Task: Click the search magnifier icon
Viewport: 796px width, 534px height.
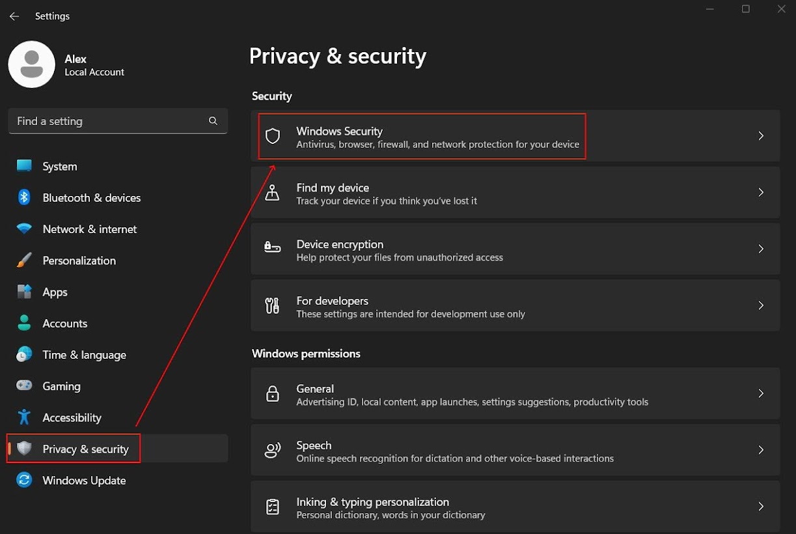Action: [x=213, y=121]
